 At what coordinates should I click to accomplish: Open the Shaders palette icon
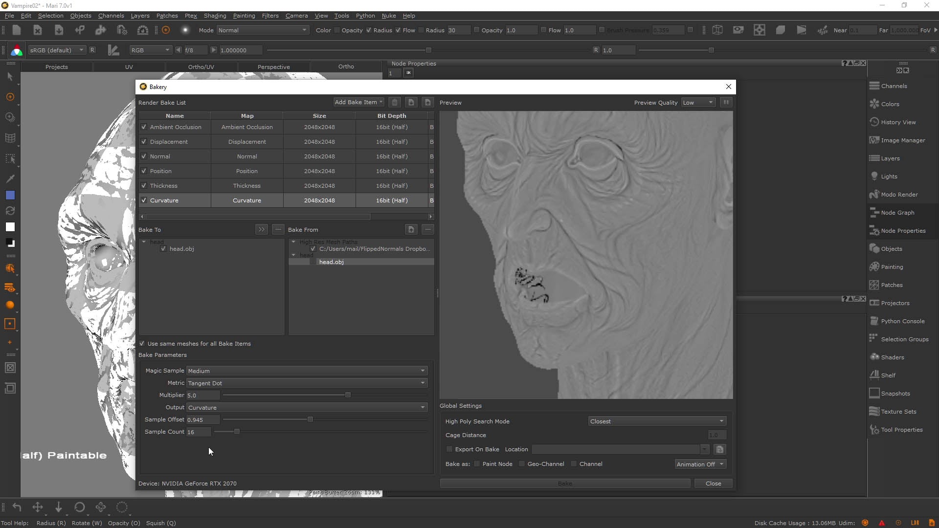[x=874, y=357]
